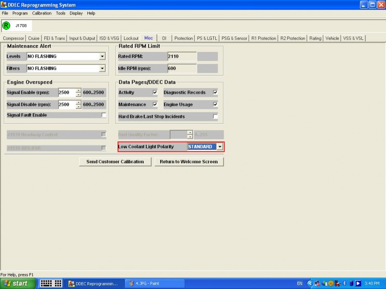
Task: Click the EN language indicator
Action: 300,283
